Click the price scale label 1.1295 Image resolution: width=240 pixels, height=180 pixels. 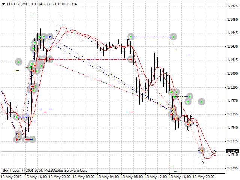[232, 168]
